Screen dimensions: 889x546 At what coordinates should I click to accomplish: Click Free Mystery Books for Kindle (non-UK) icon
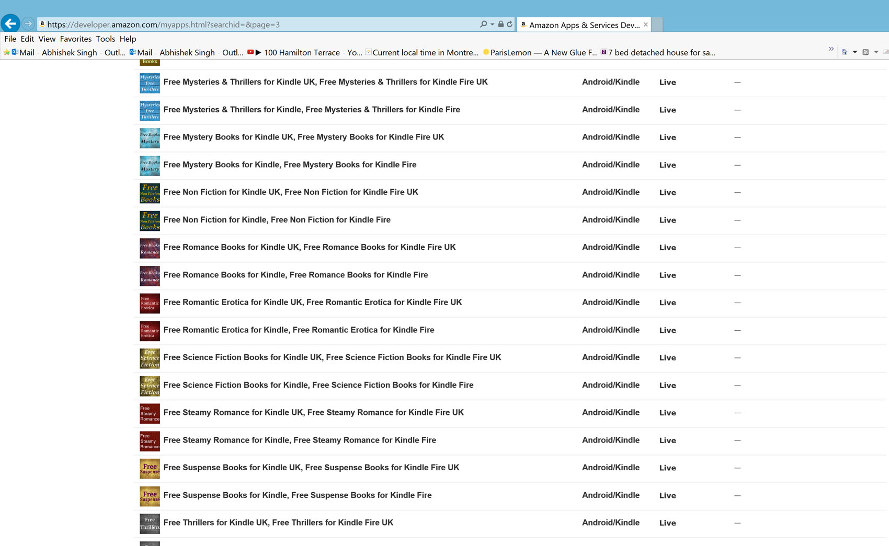150,166
